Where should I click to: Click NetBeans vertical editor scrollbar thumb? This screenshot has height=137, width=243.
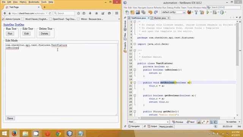pyautogui.click(x=237, y=44)
